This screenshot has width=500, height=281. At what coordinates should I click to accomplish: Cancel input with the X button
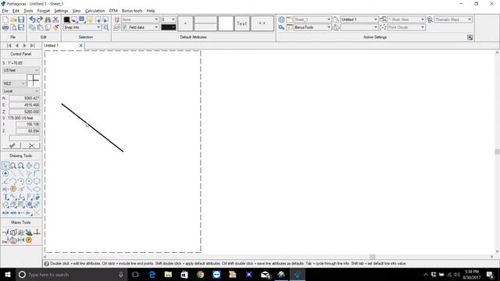pos(31,146)
